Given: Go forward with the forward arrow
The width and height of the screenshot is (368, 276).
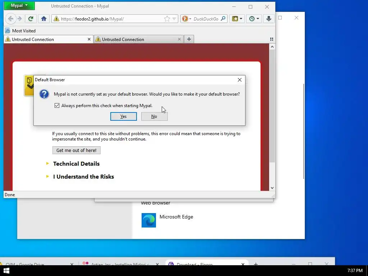Looking at the screenshot, I should [x=20, y=19].
